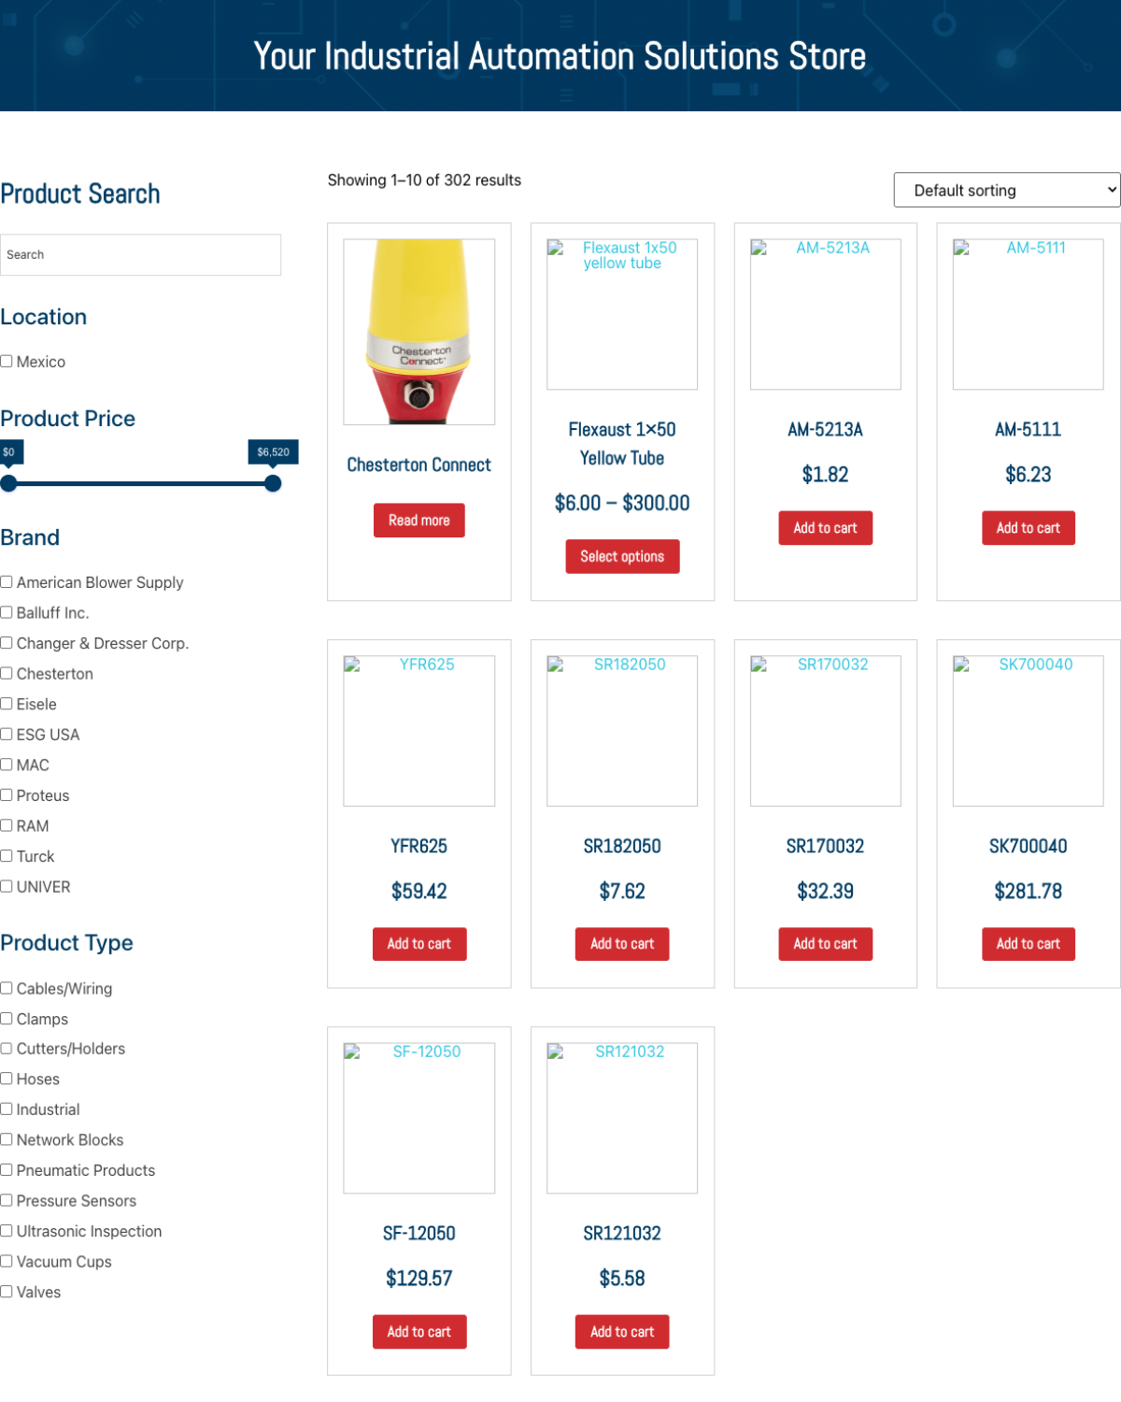The height and width of the screenshot is (1402, 1121).
Task: Click the broken image icon for AM-5111
Action: click(961, 249)
